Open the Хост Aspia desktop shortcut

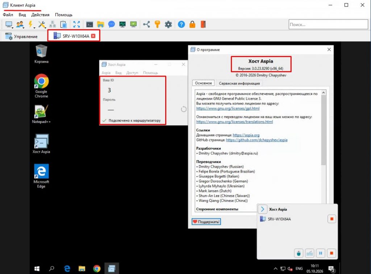tap(41, 144)
